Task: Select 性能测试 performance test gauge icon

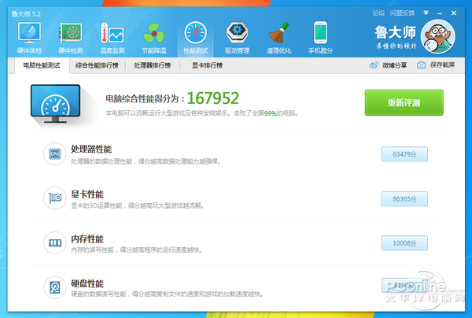Action: point(195,32)
